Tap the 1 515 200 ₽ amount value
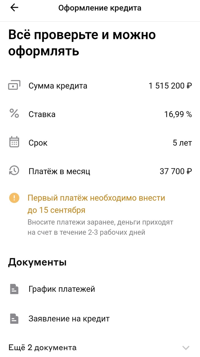Screen dimensions: 200x357 (x=170, y=86)
